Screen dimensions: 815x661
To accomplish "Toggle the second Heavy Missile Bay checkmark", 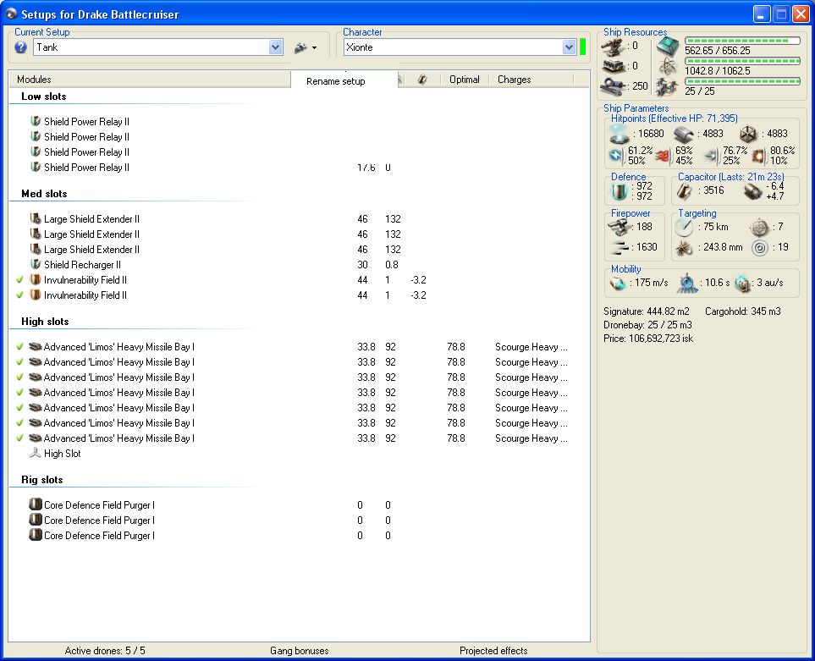I will pos(19,361).
